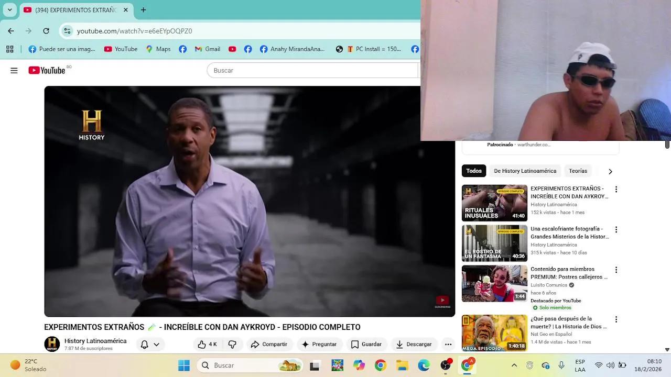Open more actions menu below the video
Image resolution: width=671 pixels, height=377 pixels.
pyautogui.click(x=448, y=344)
